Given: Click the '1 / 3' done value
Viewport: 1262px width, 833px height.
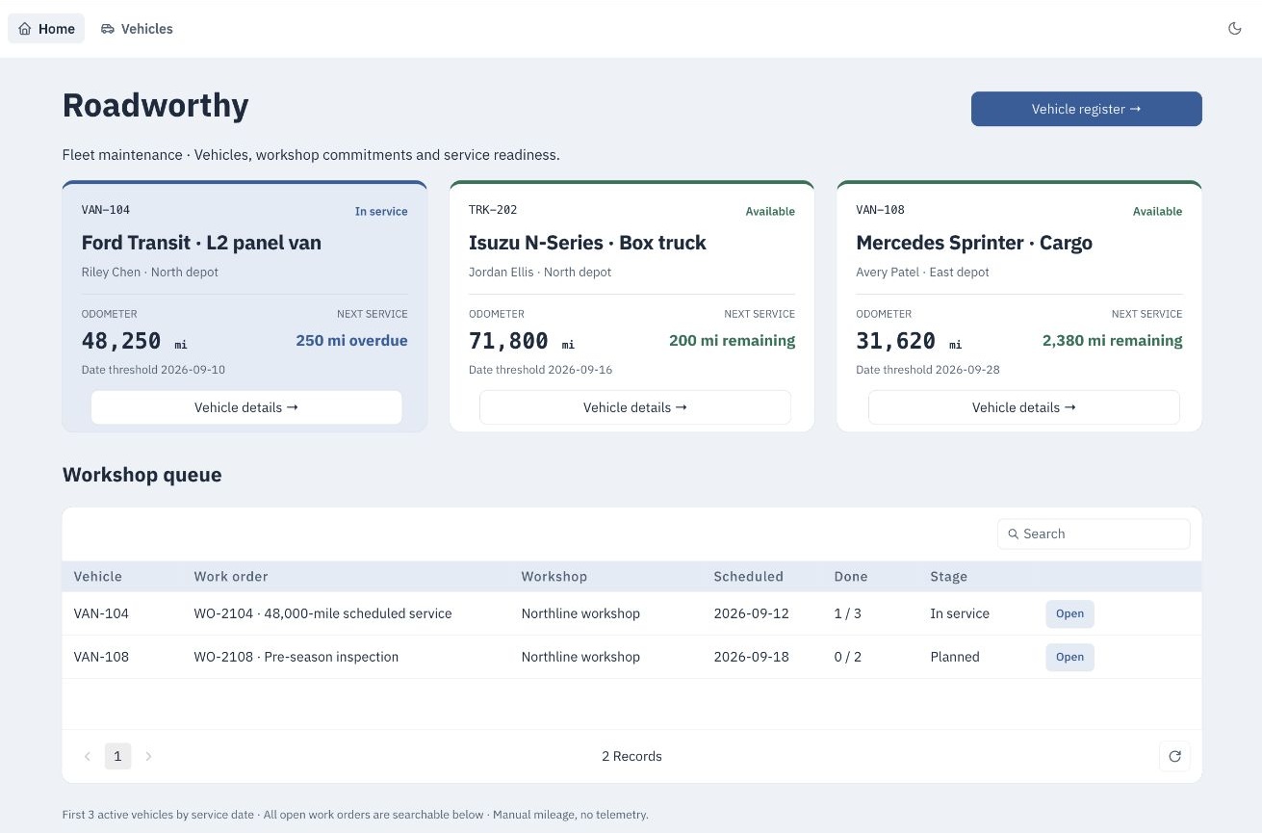Looking at the screenshot, I should 847,613.
